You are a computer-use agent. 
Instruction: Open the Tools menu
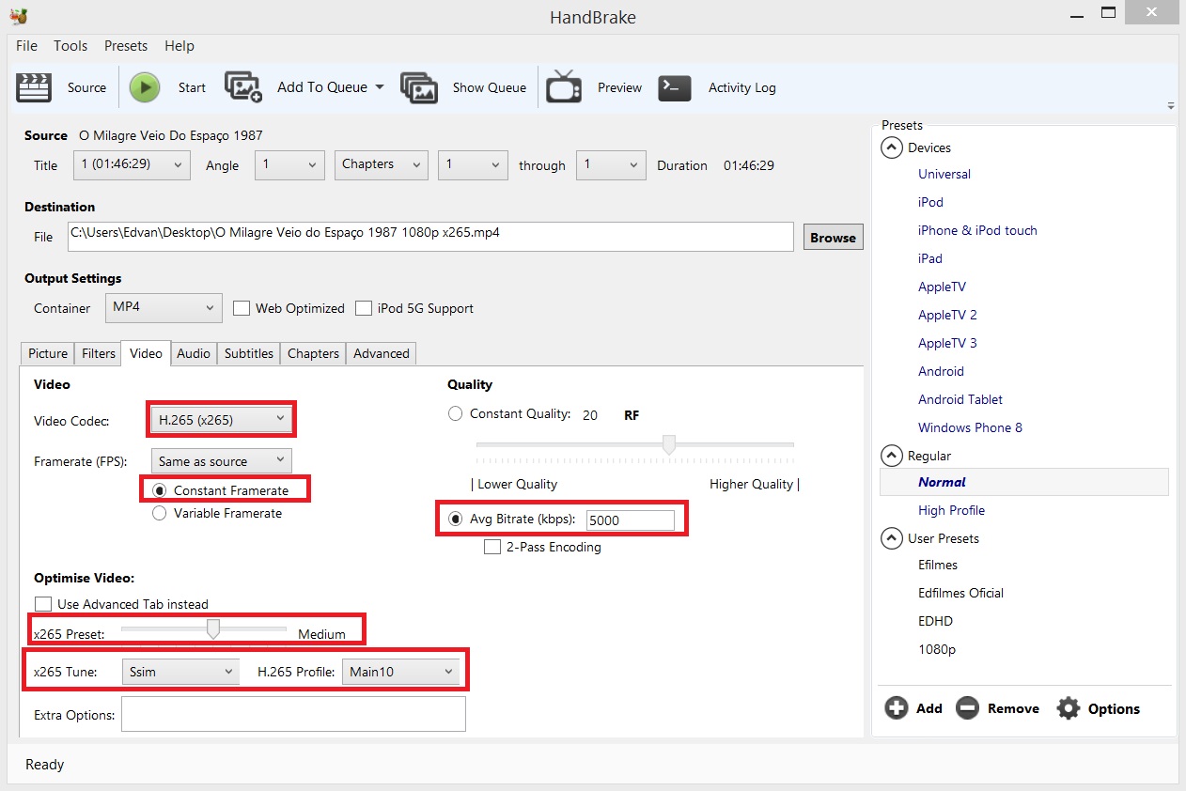click(70, 45)
